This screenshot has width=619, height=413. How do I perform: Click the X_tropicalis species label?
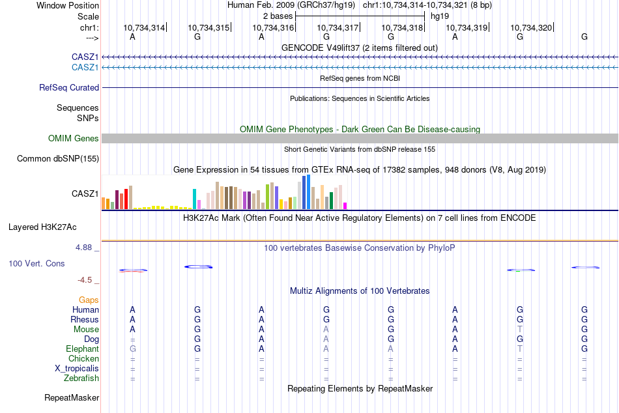[x=77, y=369]
